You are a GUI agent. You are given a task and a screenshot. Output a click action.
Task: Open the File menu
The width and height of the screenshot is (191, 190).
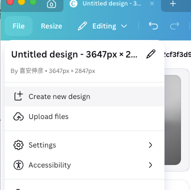(x=18, y=26)
